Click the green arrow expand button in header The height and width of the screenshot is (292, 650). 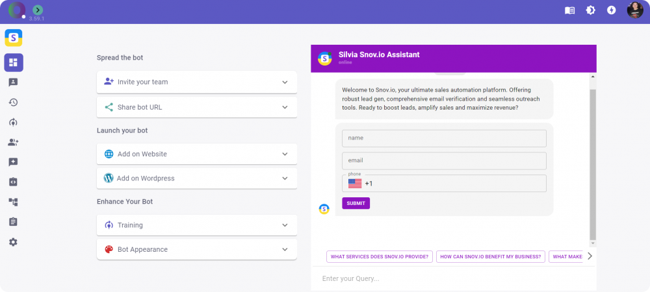(x=38, y=10)
